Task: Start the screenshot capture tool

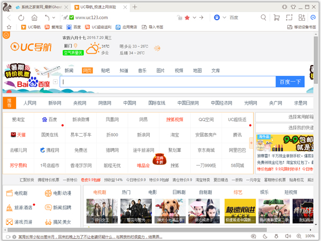Action: tap(289, 18)
